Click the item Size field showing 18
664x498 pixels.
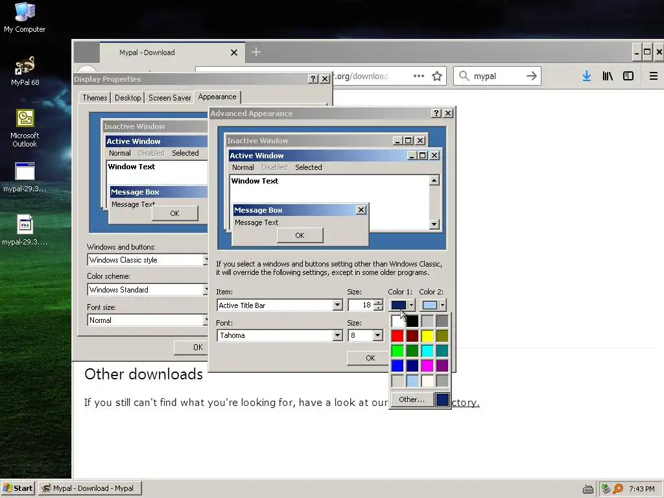[361, 305]
